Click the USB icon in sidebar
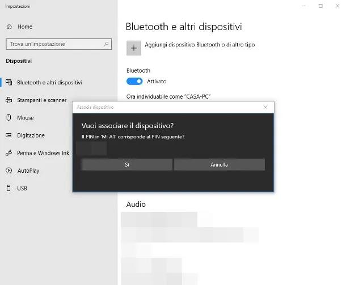 click(9, 188)
